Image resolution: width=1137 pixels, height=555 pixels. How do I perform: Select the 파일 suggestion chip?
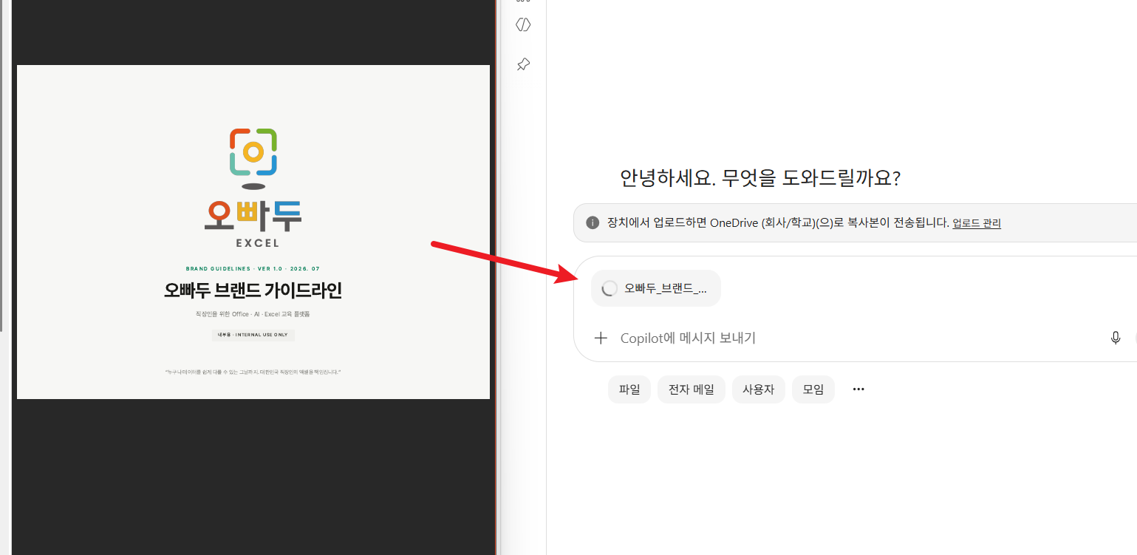click(629, 389)
